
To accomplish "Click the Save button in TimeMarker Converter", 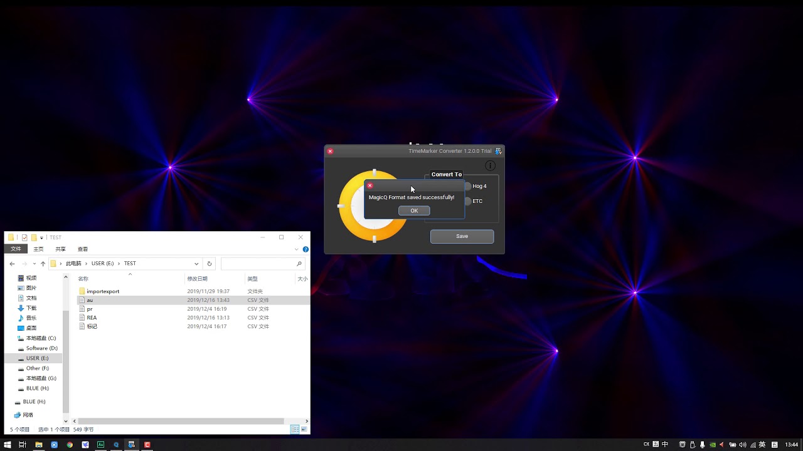I will point(462,236).
